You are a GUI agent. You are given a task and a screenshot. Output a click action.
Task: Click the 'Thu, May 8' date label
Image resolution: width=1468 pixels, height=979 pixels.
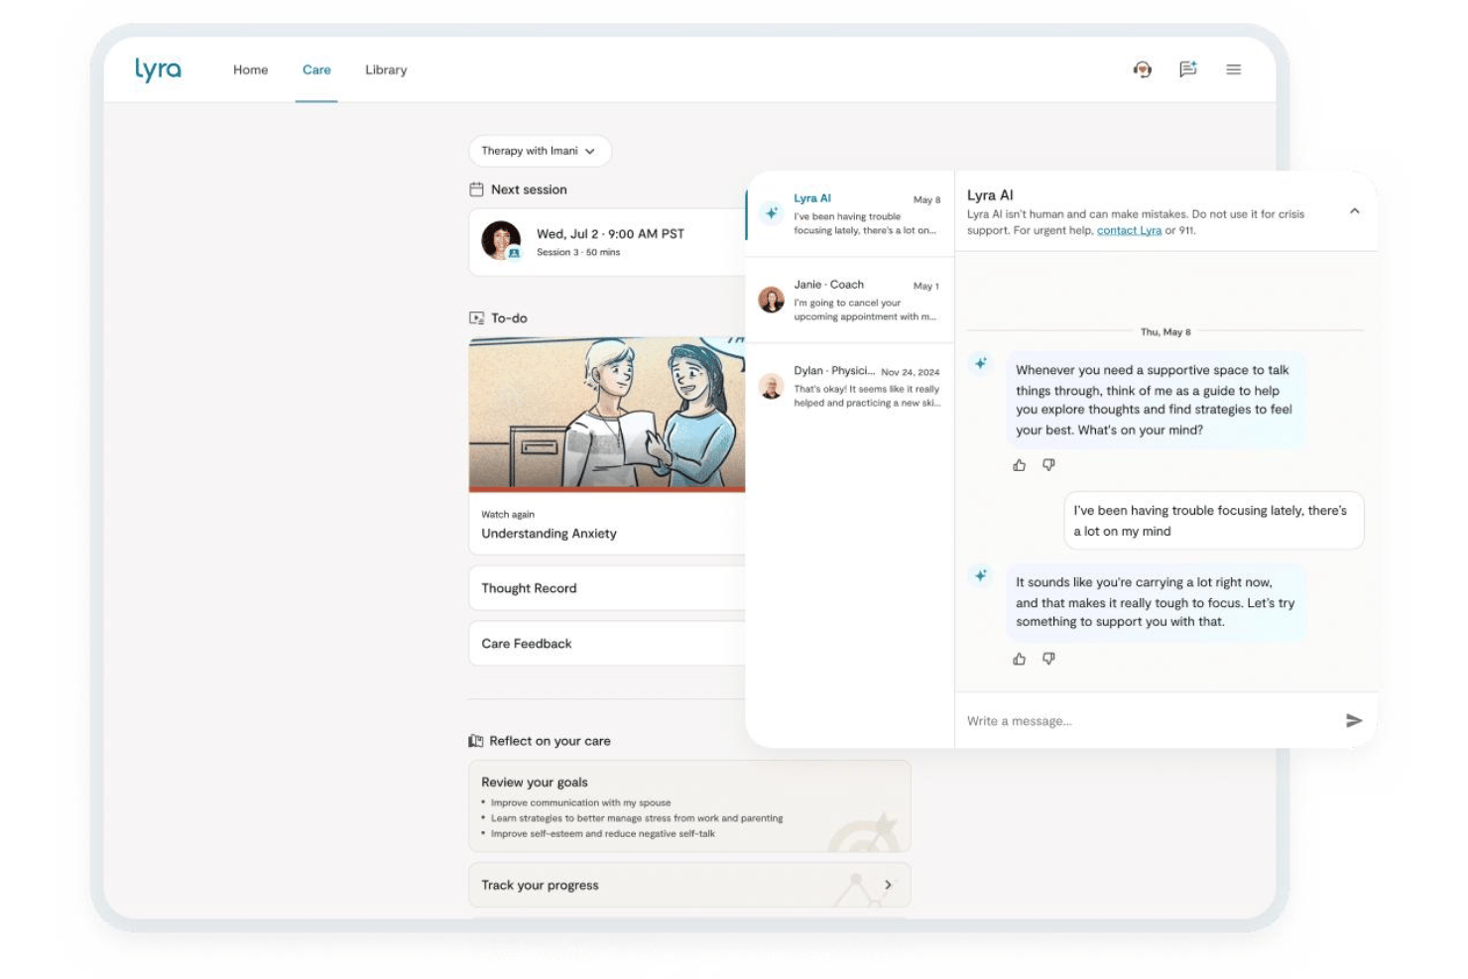point(1165,332)
